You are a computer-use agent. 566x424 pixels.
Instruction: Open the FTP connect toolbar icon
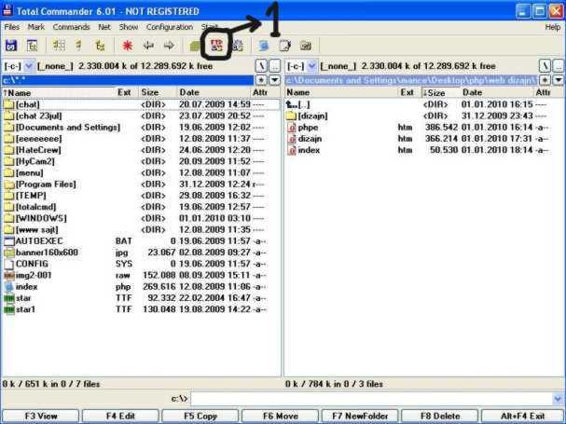click(216, 46)
